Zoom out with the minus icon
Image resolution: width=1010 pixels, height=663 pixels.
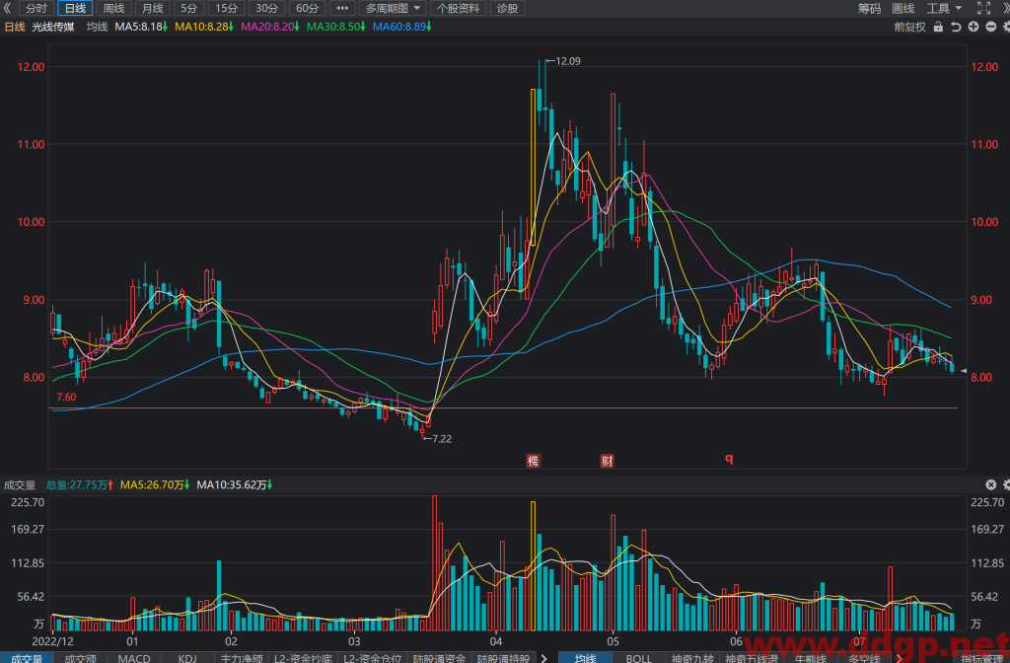pyautogui.click(x=990, y=27)
